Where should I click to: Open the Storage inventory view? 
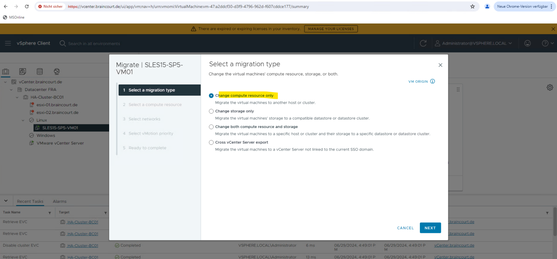click(x=40, y=71)
